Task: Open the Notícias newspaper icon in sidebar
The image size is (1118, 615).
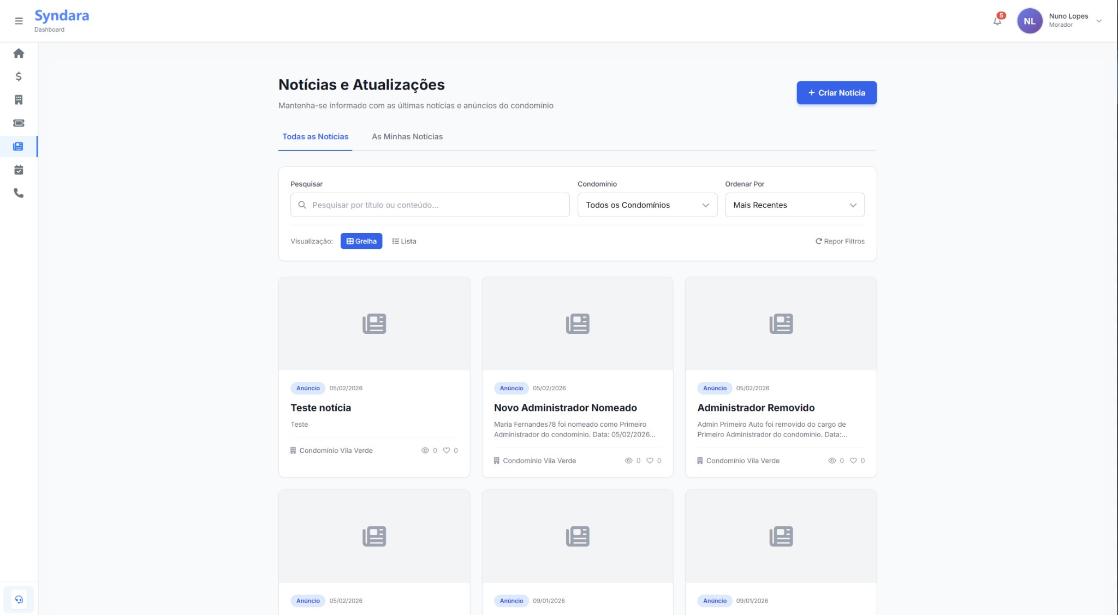Action: (x=19, y=146)
